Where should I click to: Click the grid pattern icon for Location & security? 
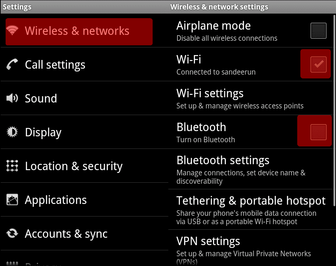pyautogui.click(x=12, y=166)
